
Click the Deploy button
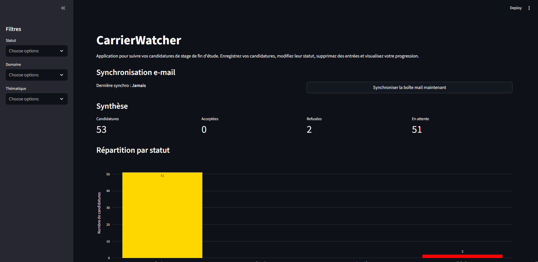click(516, 8)
